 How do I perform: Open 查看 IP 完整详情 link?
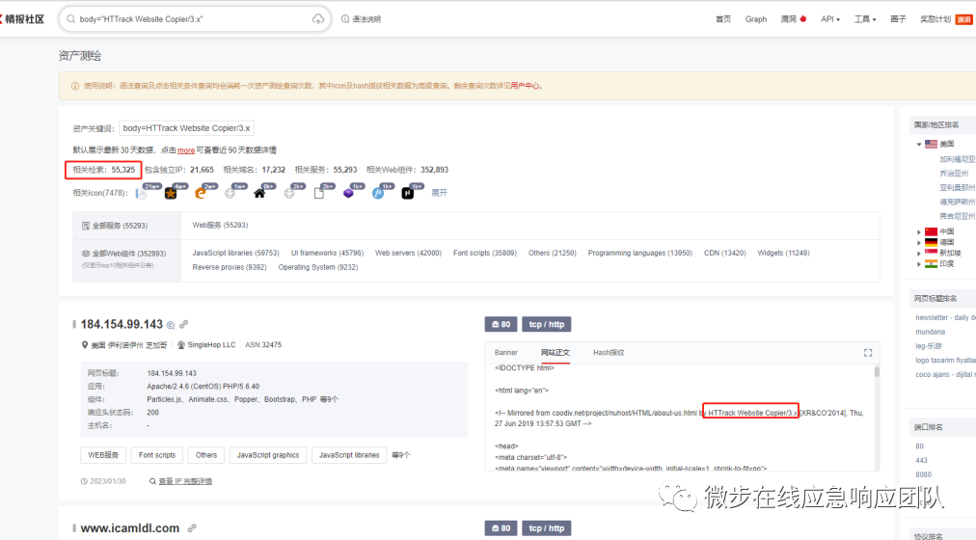(x=185, y=481)
